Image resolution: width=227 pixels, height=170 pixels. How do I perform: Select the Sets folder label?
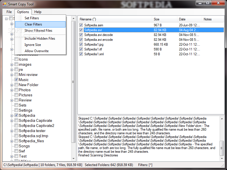click(x=22, y=105)
